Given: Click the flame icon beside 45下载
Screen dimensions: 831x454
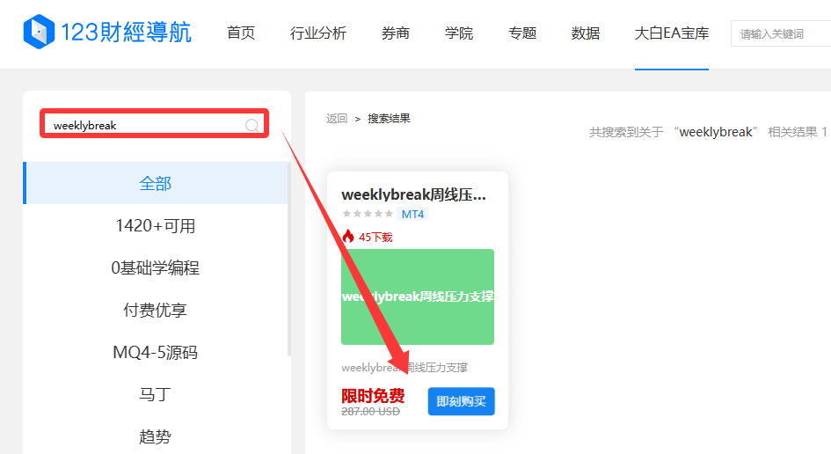Looking at the screenshot, I should [348, 237].
